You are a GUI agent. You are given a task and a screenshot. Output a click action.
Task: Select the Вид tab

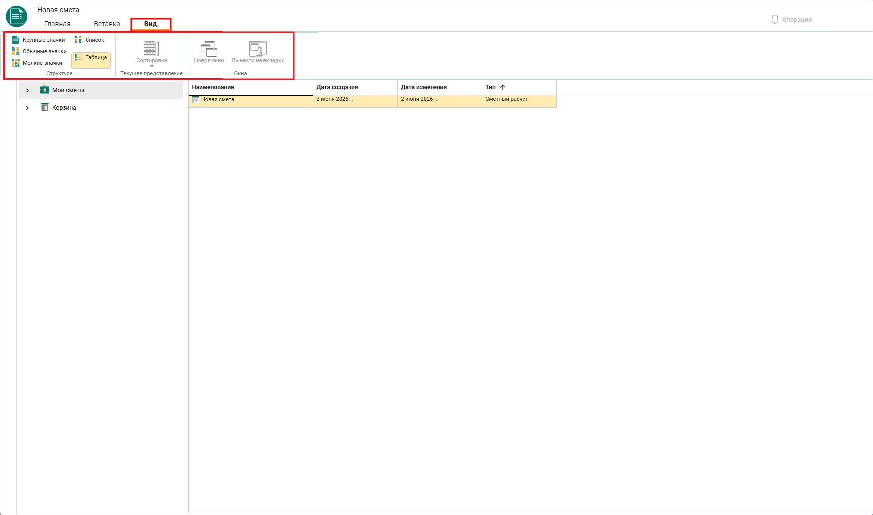point(151,24)
